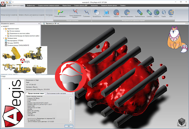
Task: Click the Clean globe with sparkles icon
Action: 171,12
